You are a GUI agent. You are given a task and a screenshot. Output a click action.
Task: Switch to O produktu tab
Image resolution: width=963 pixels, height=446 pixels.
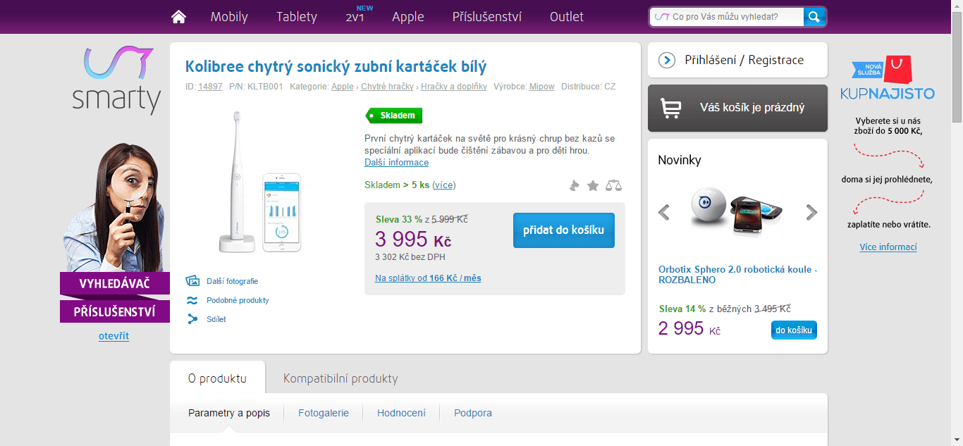217,378
